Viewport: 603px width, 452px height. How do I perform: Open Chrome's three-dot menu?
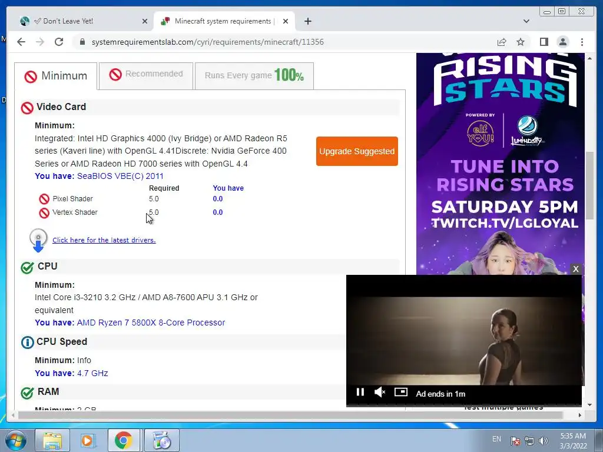click(x=582, y=42)
